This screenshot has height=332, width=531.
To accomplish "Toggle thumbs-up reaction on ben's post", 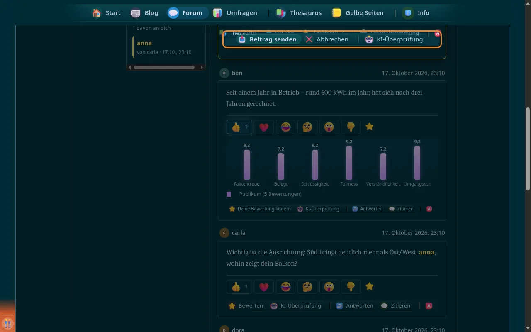I will [x=239, y=127].
